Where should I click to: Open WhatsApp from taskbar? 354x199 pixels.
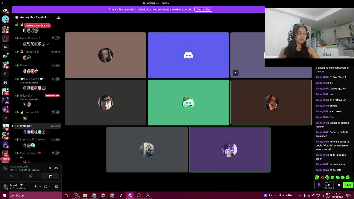[x=76, y=195]
